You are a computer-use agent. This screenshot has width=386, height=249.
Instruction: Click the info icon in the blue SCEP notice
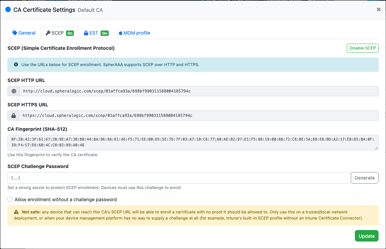click(x=16, y=64)
